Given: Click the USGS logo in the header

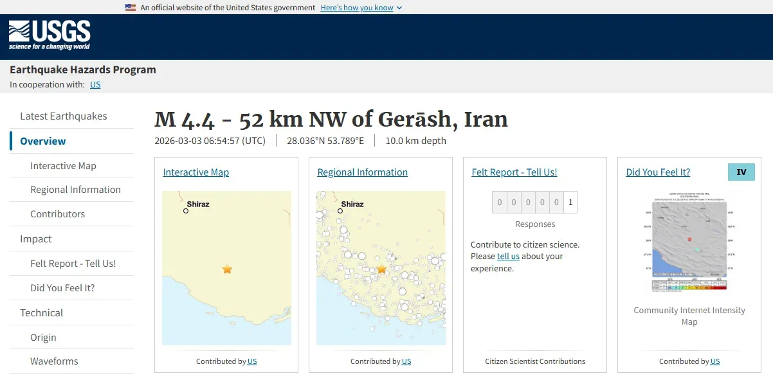Looking at the screenshot, I should coord(48,35).
